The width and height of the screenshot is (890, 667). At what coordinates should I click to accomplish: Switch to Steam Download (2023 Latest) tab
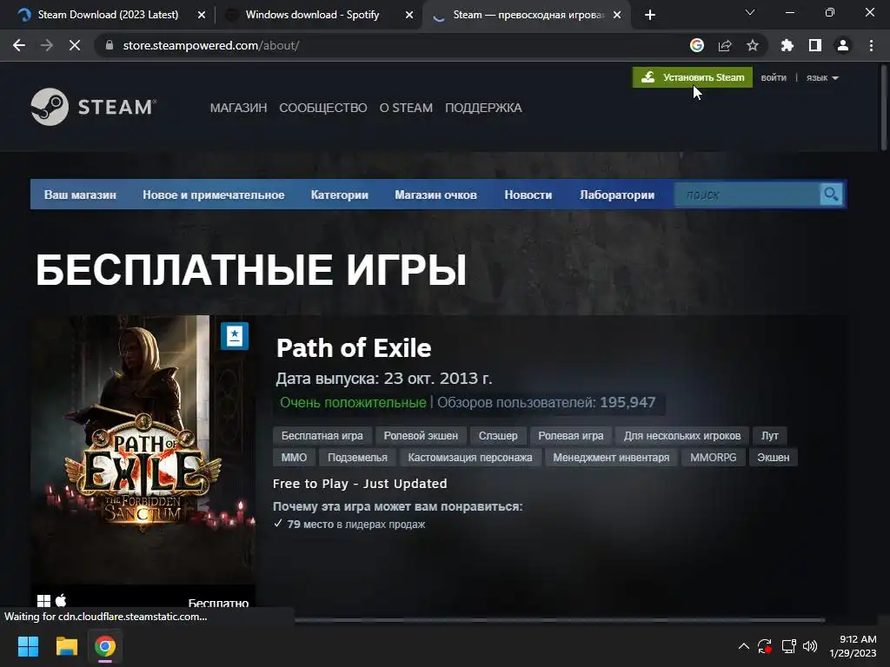pyautogui.click(x=108, y=15)
